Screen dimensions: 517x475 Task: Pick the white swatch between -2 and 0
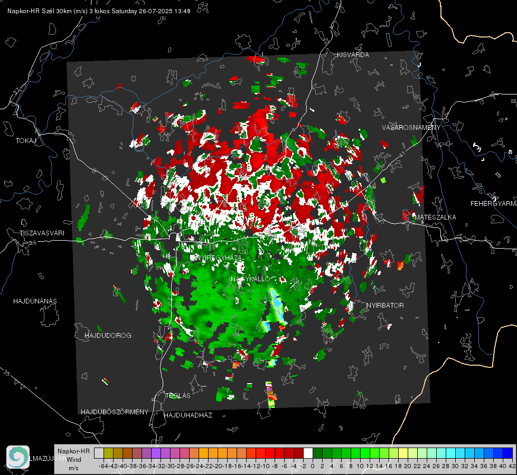click(x=308, y=453)
